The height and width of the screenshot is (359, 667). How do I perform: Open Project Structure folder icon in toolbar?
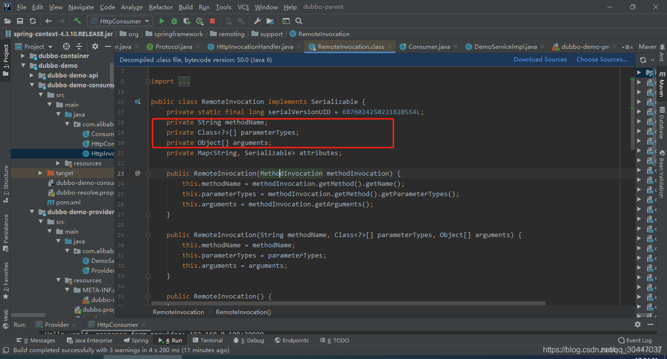(x=270, y=21)
